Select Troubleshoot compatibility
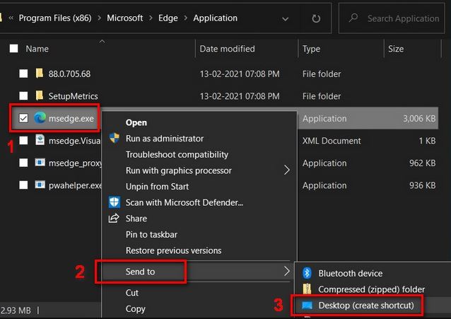Screen dimensions: 451x319 tap(177, 155)
